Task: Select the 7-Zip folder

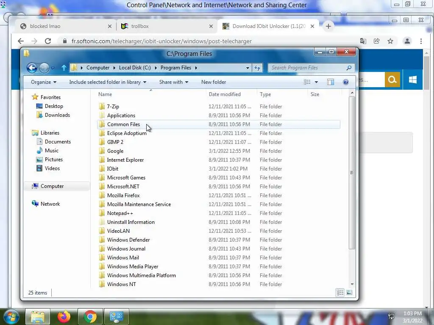Action: click(x=113, y=106)
